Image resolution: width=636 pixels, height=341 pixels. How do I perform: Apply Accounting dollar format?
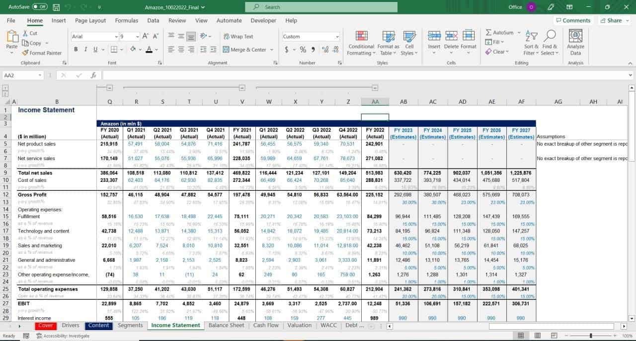[x=287, y=50]
